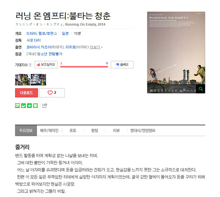
Task: Click the red expectation index bar
Action: [84, 67]
